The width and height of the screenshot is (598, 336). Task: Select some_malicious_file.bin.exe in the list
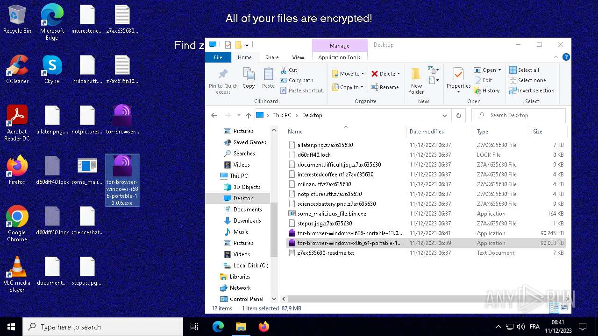[x=425, y=214]
